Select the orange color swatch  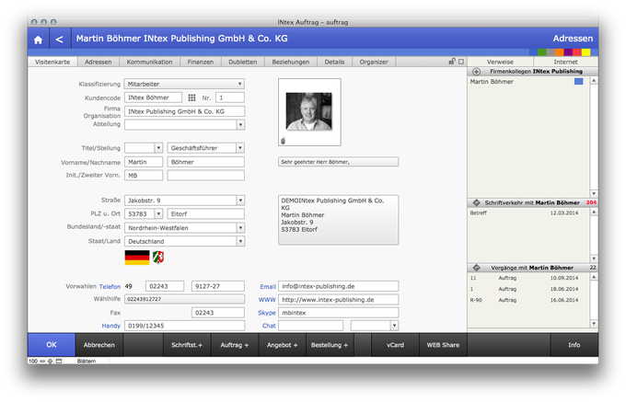point(560,52)
